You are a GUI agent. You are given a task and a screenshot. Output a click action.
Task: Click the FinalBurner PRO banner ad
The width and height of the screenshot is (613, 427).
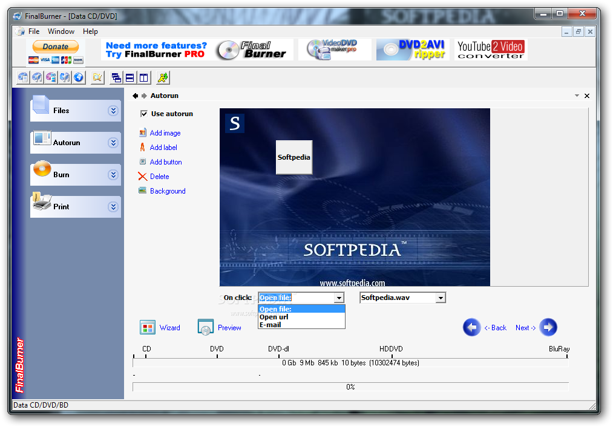point(197,50)
